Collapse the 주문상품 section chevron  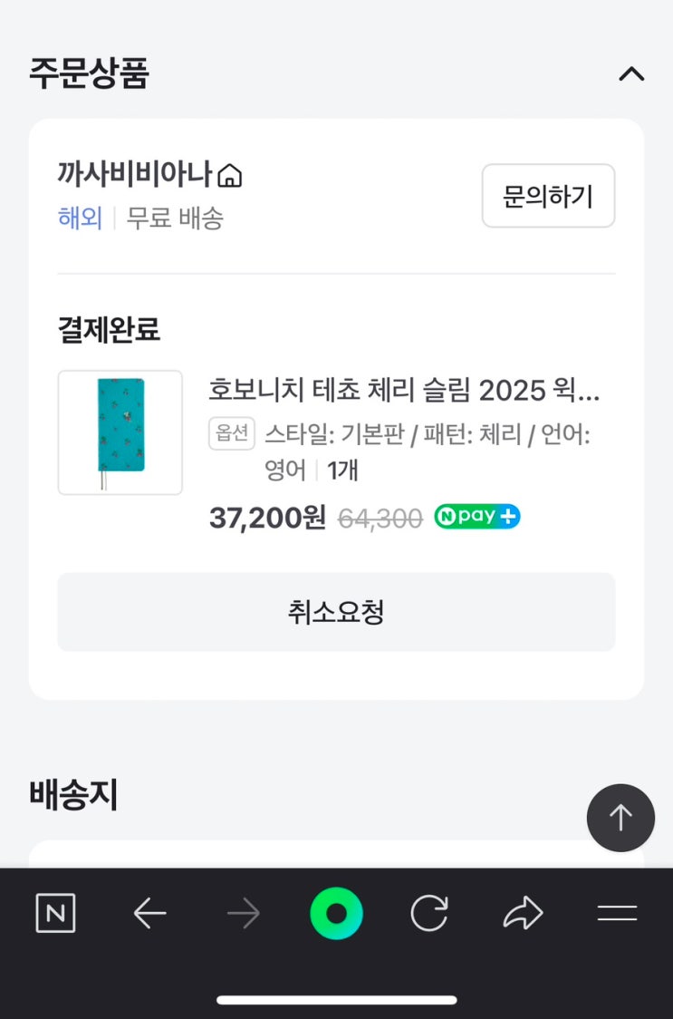[x=631, y=73]
